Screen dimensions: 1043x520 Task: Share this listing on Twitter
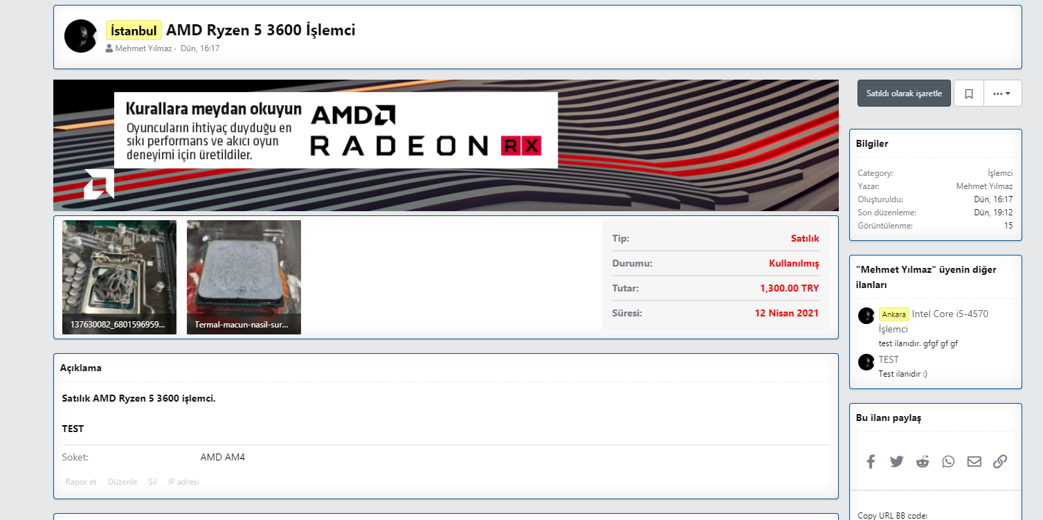897,461
